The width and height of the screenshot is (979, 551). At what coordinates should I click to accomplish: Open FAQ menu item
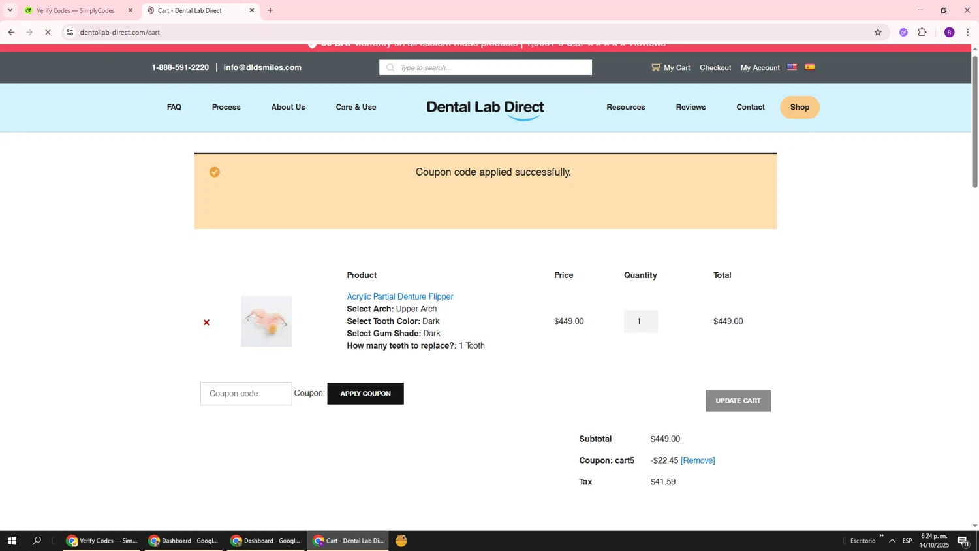point(174,107)
